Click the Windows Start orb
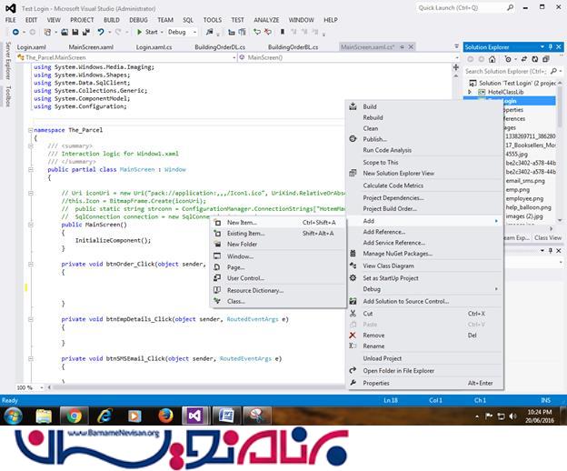Viewport: 567px width, 471px height. tap(13, 416)
